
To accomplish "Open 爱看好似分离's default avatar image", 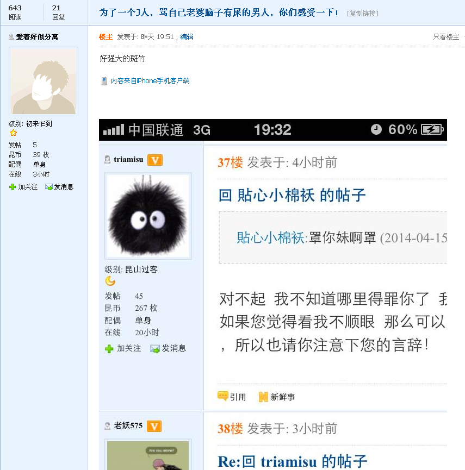I will (x=44, y=82).
